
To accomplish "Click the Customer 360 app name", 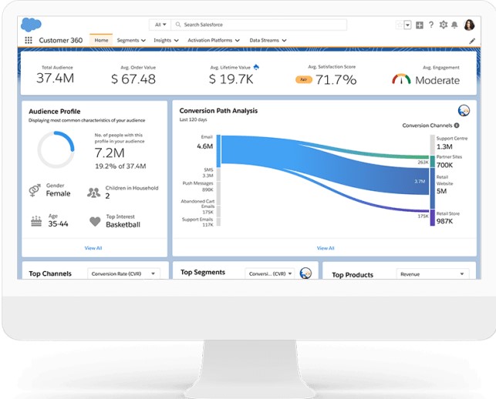I will click(x=61, y=40).
